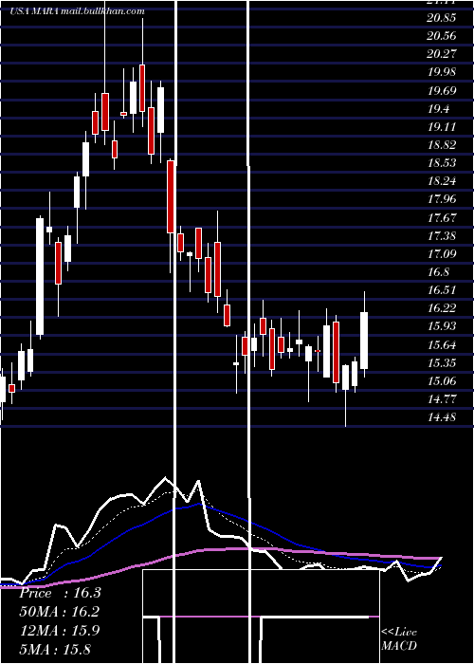Click the 15.06 price axis label

click(x=443, y=381)
